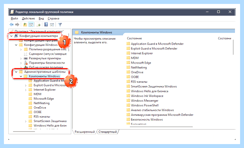Open Windows Ink Workspace in list
The width and height of the screenshot is (244, 148).
tap(147, 96)
